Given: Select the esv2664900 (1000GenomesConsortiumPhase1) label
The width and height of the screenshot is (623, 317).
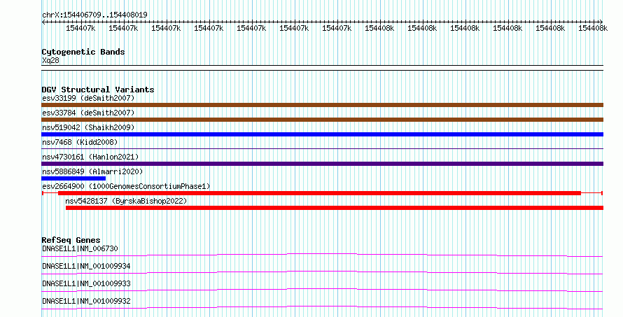Looking at the screenshot, I should [x=126, y=186].
